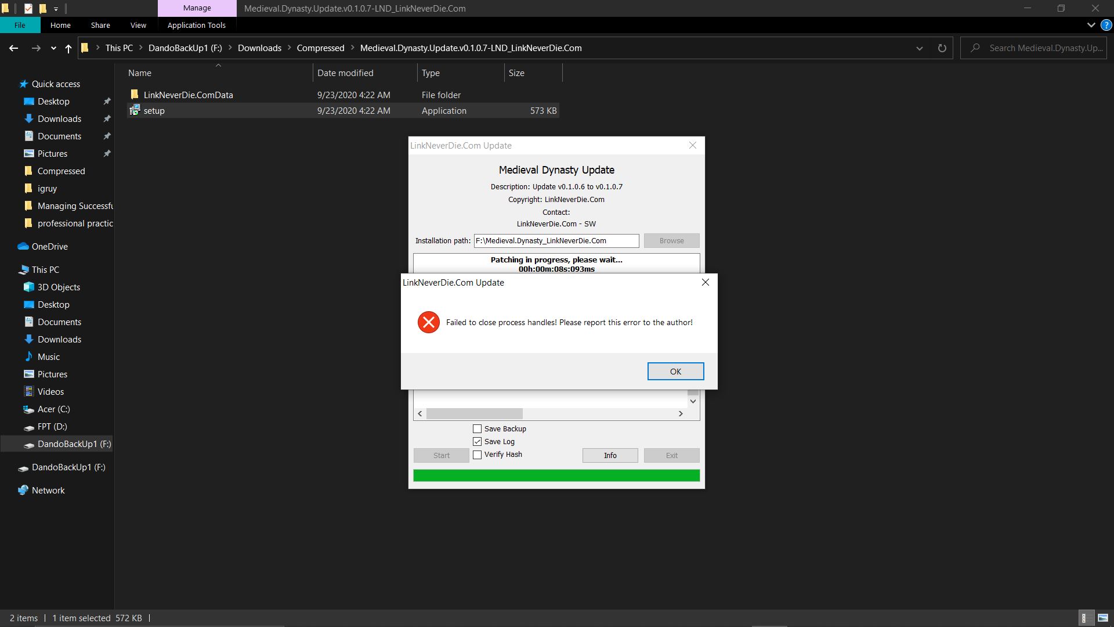Select the LinkNeverDie.ComData folder
Image resolution: width=1114 pixels, height=627 pixels.
point(188,95)
